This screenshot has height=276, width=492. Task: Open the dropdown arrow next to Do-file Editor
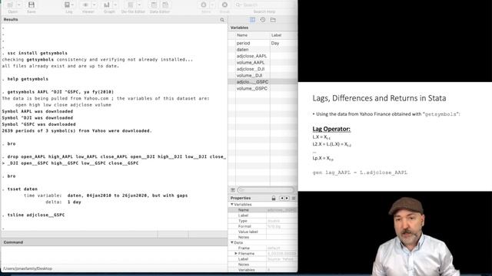pos(139,5)
